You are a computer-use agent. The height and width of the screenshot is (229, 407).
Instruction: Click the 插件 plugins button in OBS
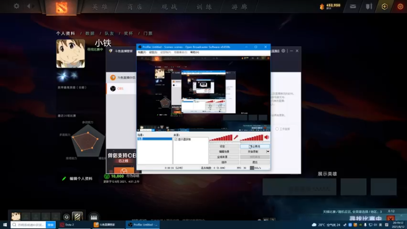click(x=224, y=162)
